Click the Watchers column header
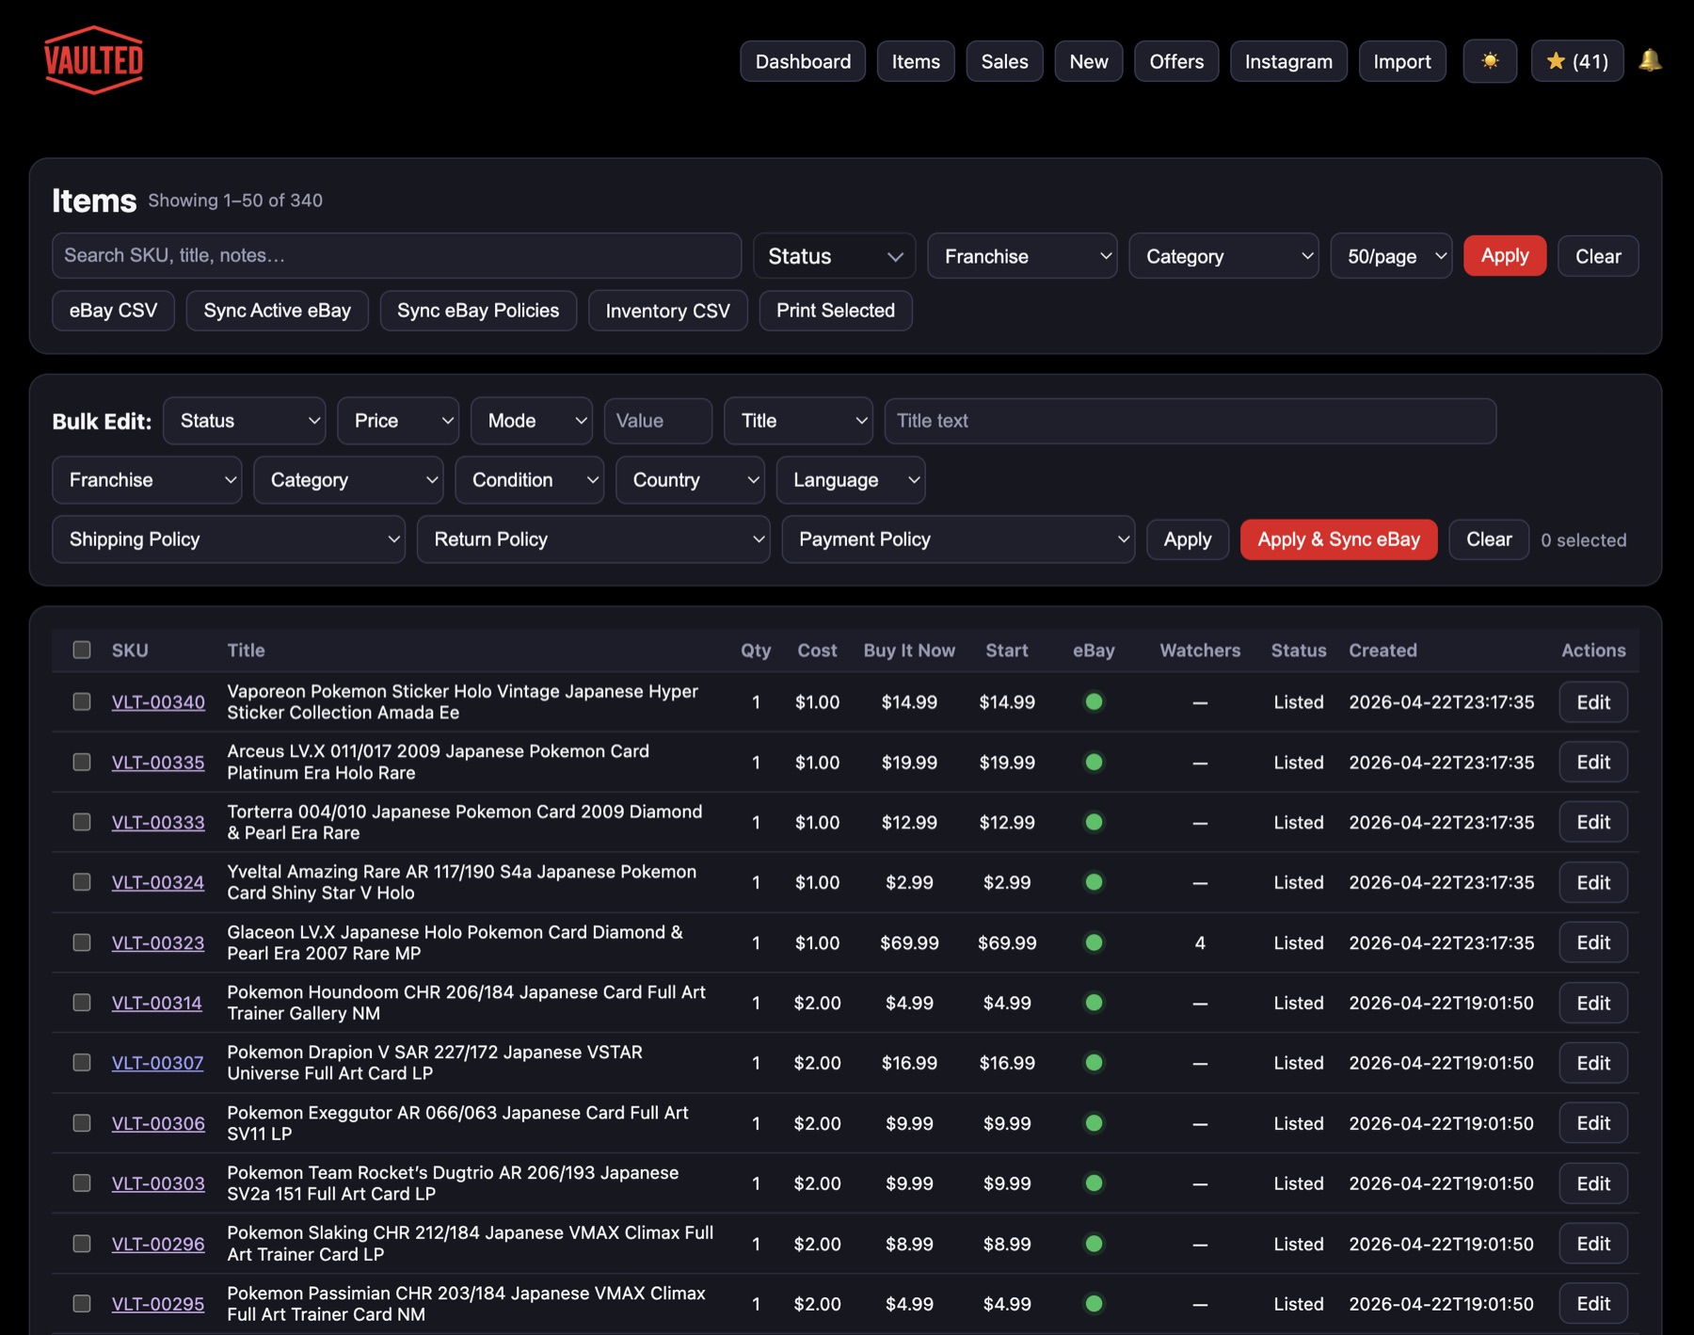Image resolution: width=1694 pixels, height=1335 pixels. 1200,650
